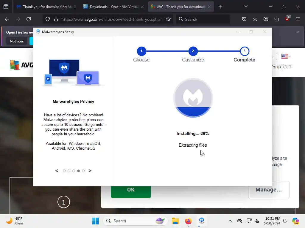Image resolution: width=305 pixels, height=228 pixels.
Task: Bookmark this page with the star icon
Action: tap(168, 19)
